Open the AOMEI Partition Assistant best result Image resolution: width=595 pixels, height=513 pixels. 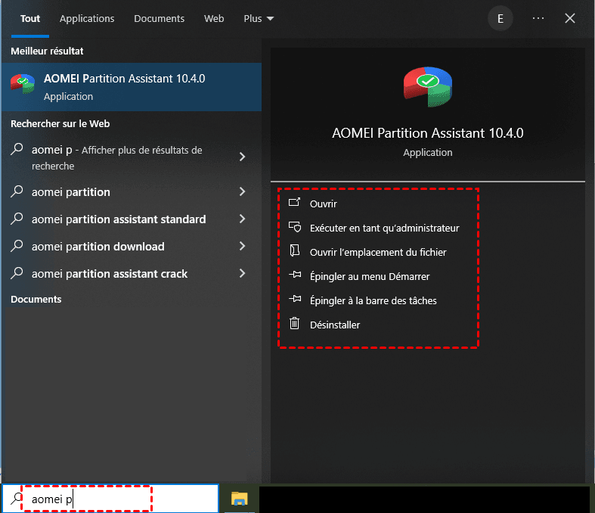pyautogui.click(x=132, y=87)
